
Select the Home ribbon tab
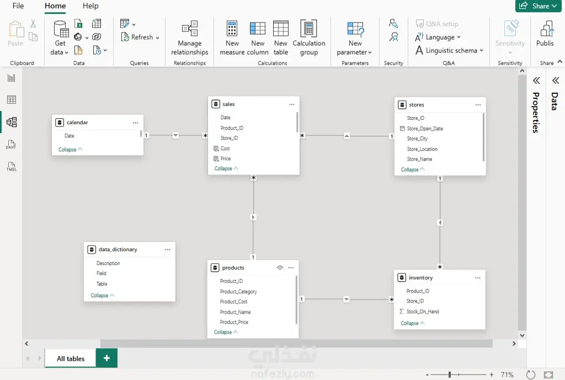(55, 6)
